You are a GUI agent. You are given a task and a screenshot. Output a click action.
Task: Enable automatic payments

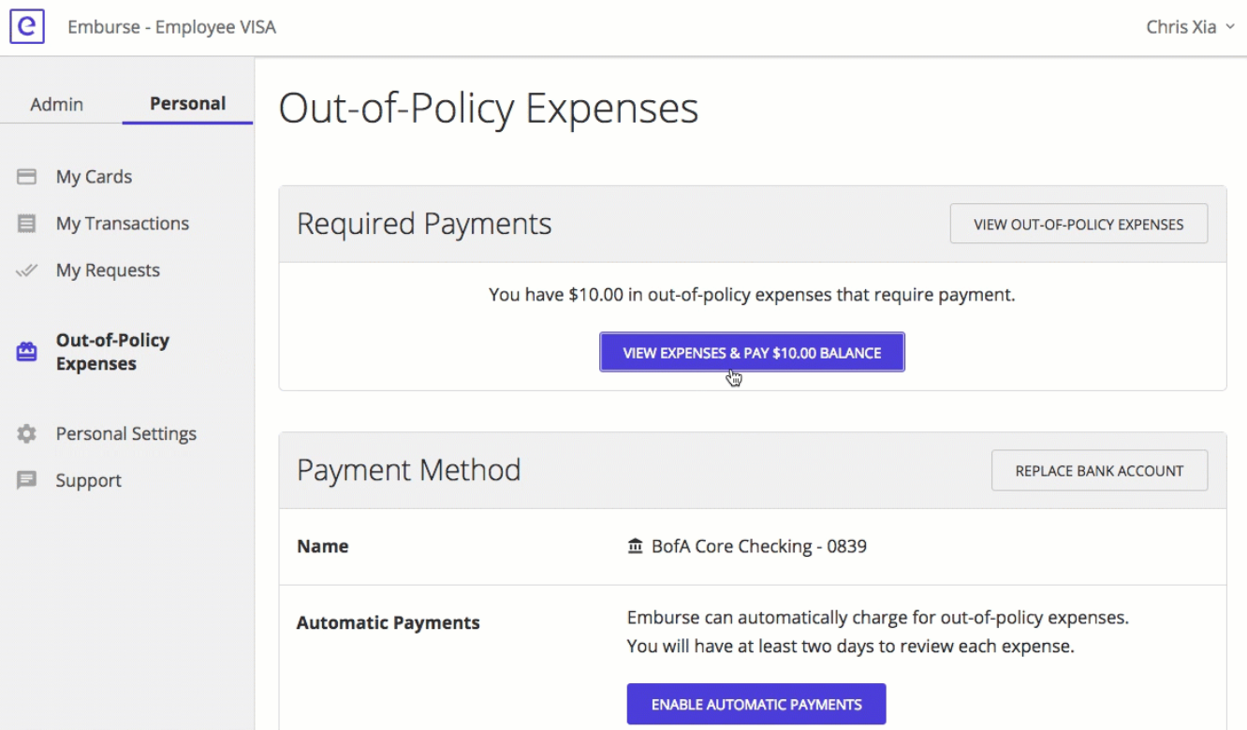756,703
